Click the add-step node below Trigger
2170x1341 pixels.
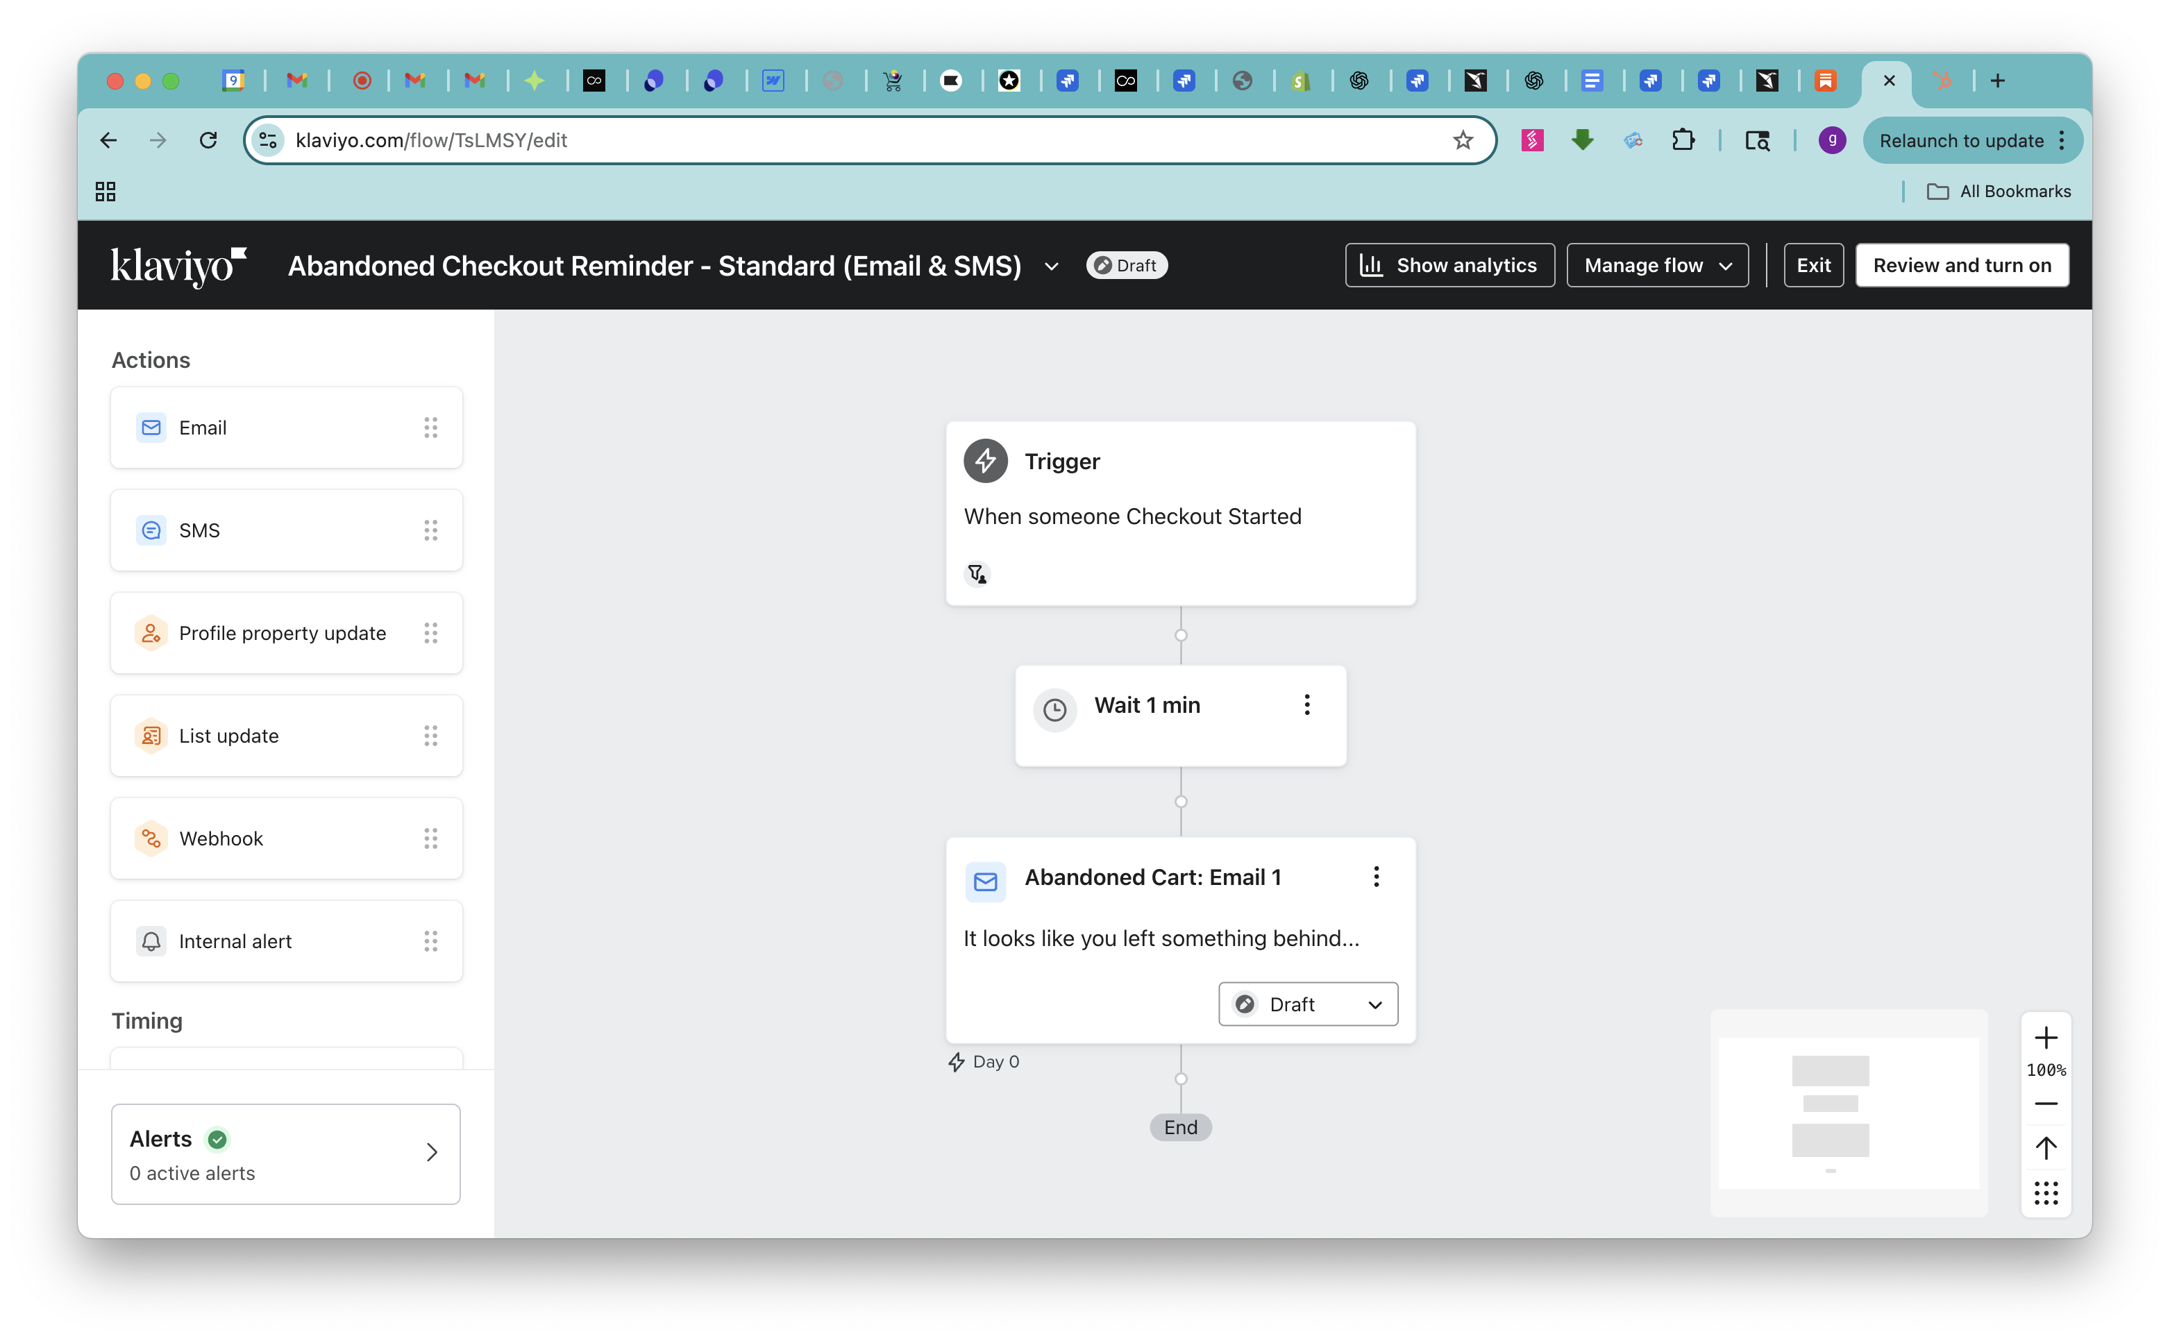(1180, 635)
